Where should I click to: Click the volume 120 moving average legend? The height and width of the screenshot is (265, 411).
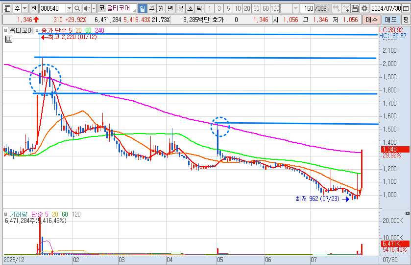(76, 214)
